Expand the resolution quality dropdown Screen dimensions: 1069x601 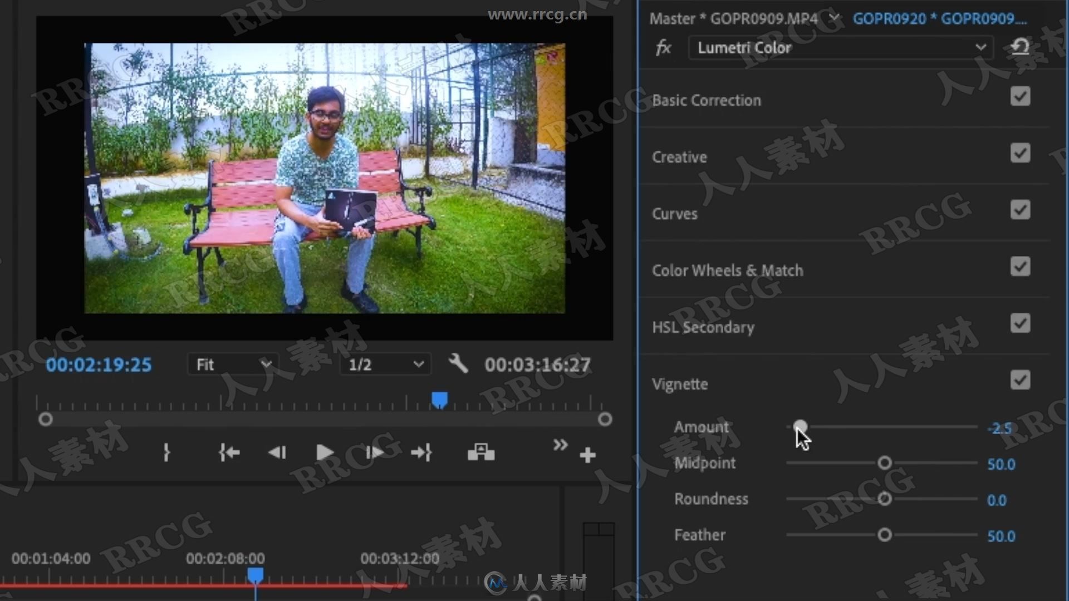[383, 364]
